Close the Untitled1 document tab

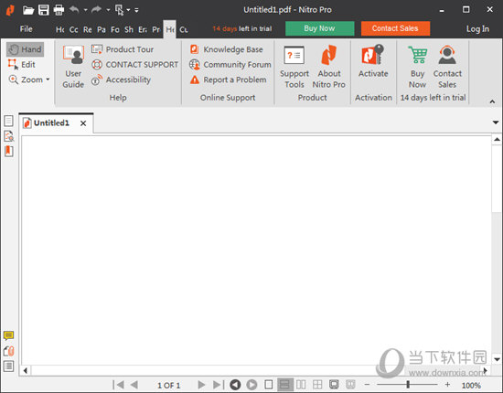[x=83, y=123]
